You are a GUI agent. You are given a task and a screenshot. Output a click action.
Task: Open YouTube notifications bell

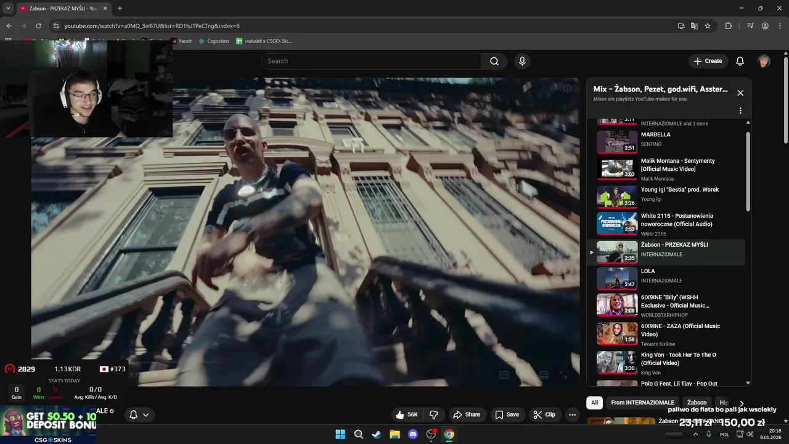(740, 61)
